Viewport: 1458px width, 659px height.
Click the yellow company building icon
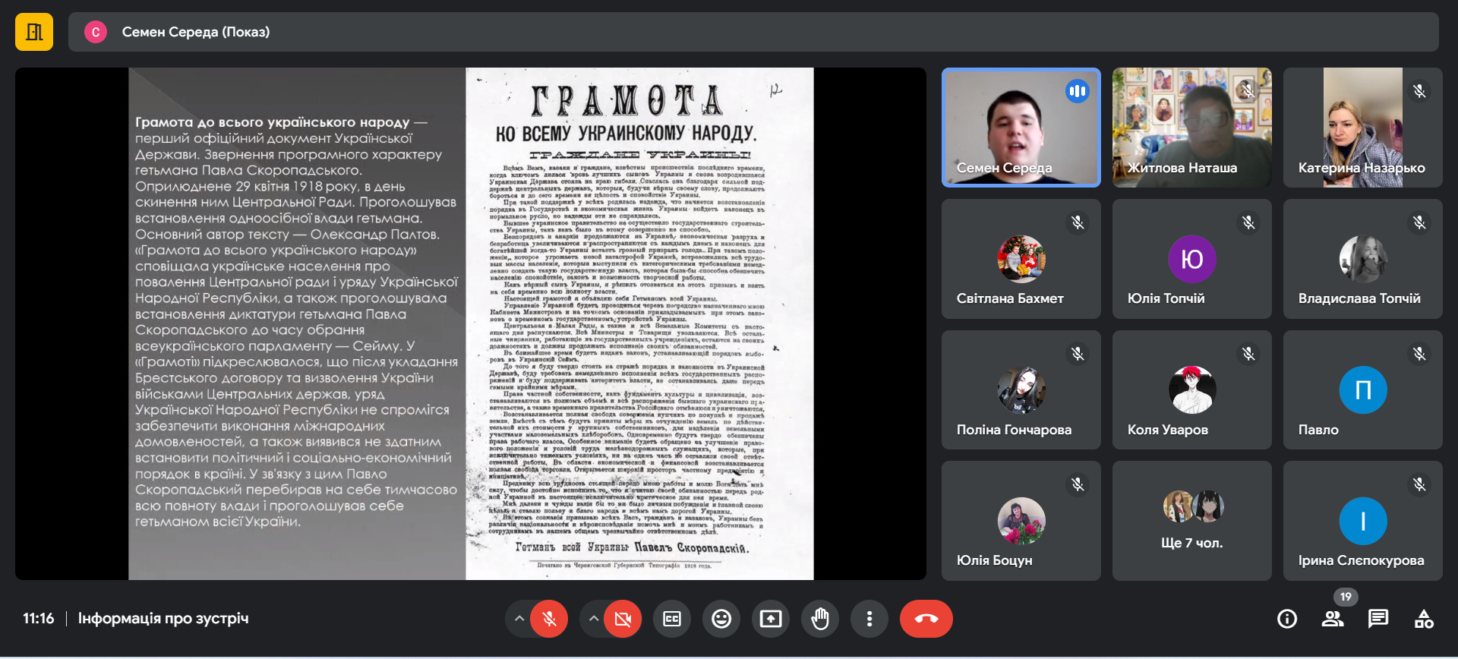click(x=34, y=32)
